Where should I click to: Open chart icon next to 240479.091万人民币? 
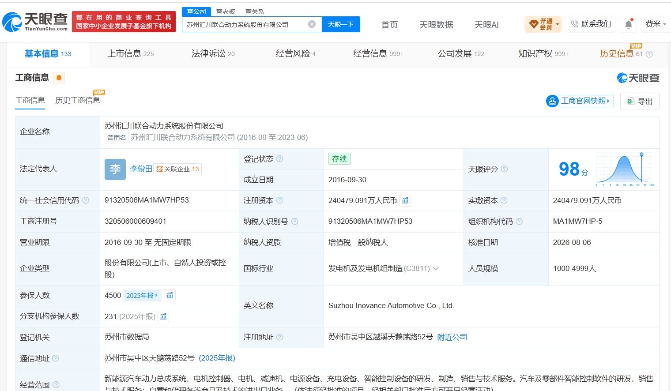point(405,200)
